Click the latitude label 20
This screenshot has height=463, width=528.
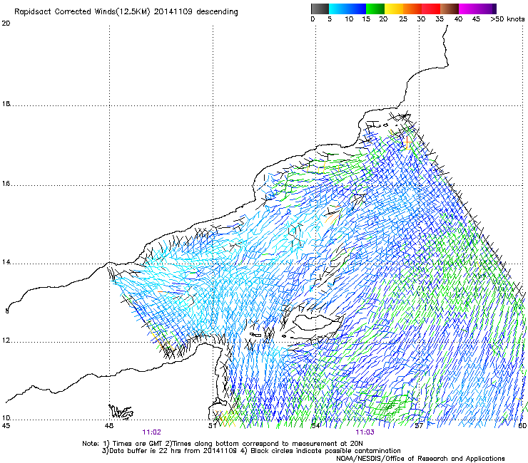[6, 24]
